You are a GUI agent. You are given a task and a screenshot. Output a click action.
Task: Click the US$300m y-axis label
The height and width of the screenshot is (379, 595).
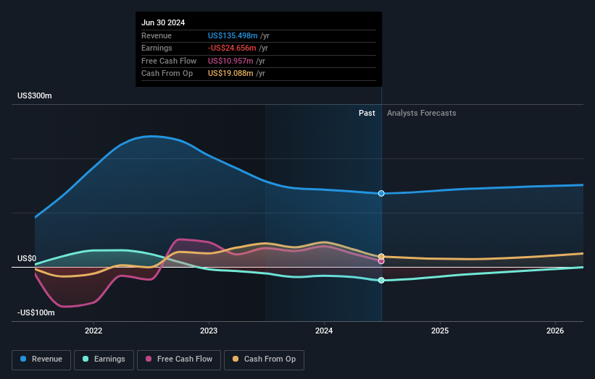click(35, 95)
